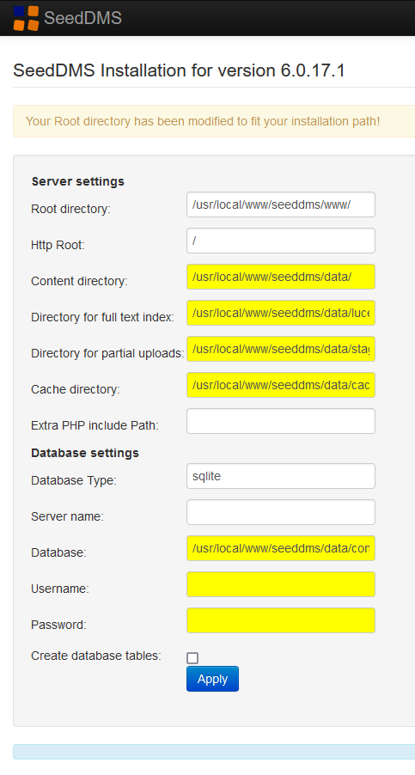Click the 'Directory for partial uploads:' label
415x775 pixels.
(x=107, y=353)
